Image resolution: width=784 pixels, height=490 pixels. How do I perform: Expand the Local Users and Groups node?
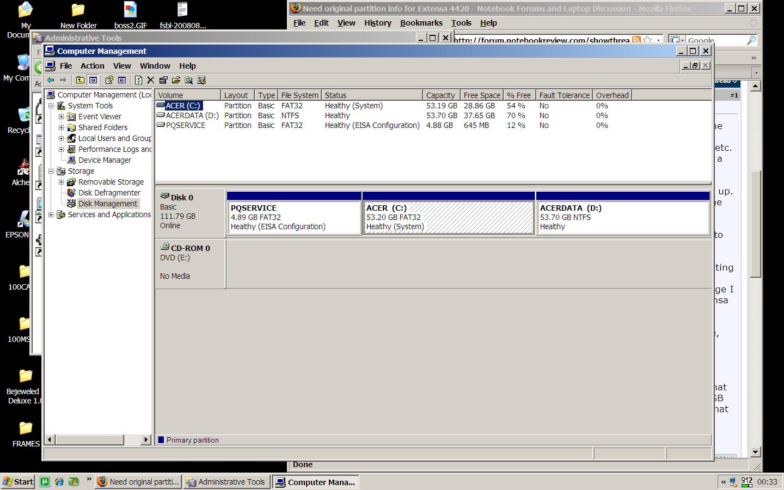[x=62, y=138]
